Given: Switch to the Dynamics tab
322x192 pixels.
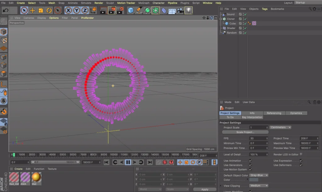Looking at the screenshot, I should point(296,113).
